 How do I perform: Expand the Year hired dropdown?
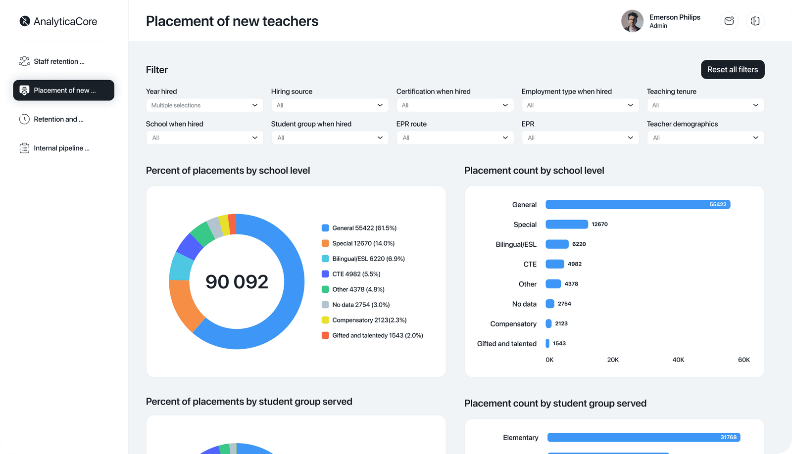point(204,105)
